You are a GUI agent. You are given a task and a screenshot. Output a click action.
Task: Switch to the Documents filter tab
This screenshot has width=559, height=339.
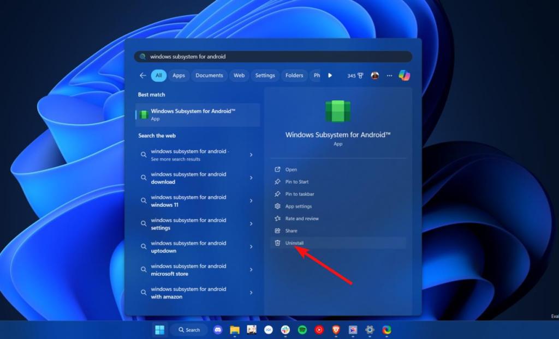click(209, 76)
